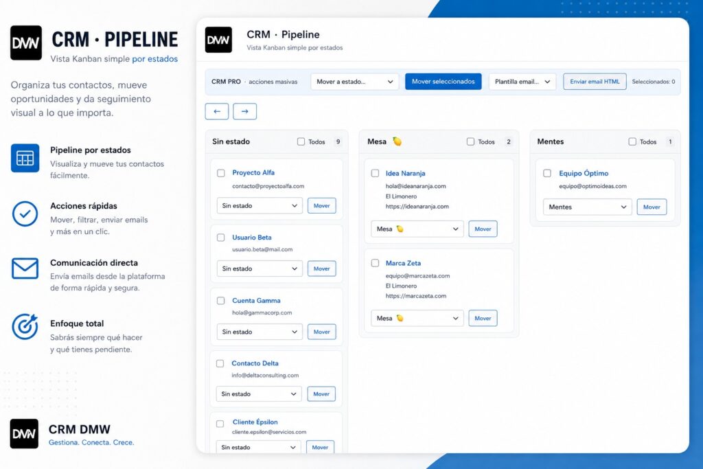
Task: Click Mover on the Idea Naranja card
Action: (483, 229)
